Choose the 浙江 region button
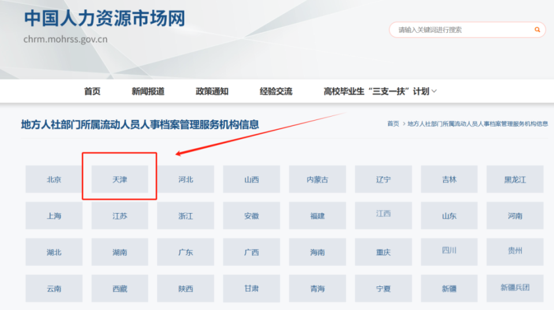Viewport: 554px width, 310px height. point(185,216)
